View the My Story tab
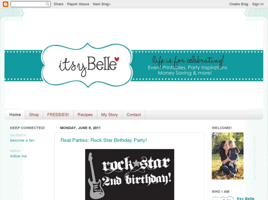The image size is (268, 200). pos(109,115)
